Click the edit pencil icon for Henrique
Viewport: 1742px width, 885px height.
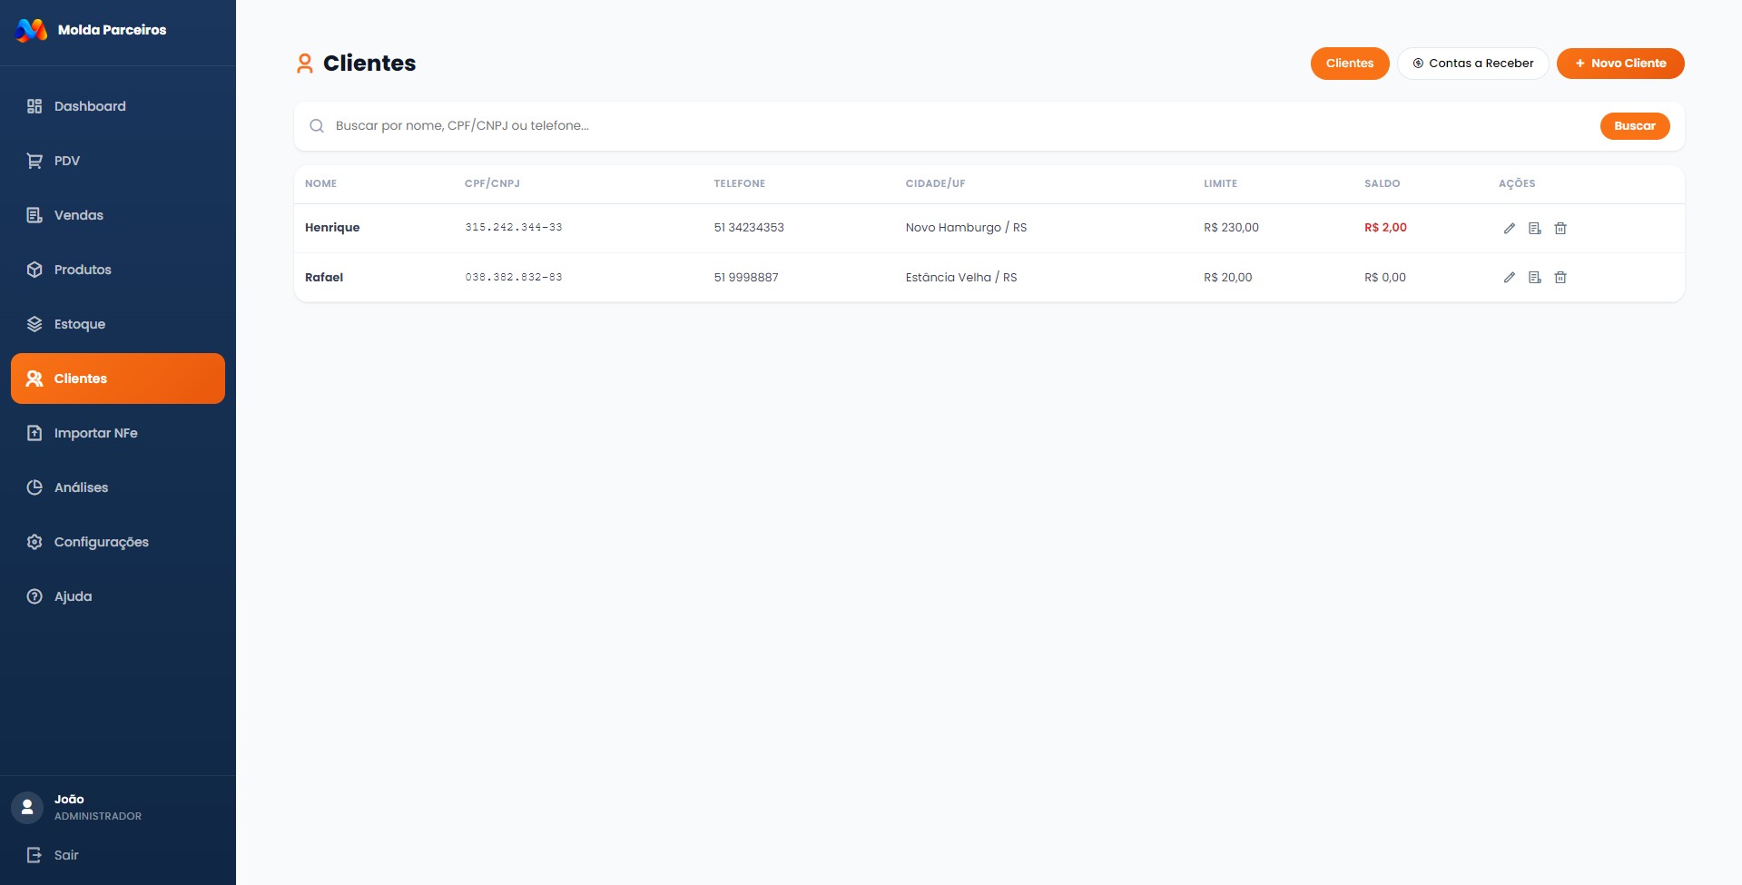1509,228
